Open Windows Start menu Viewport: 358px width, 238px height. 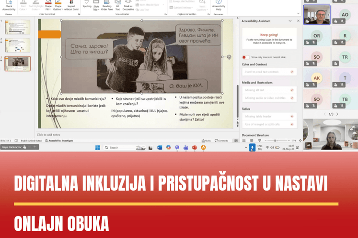point(97,148)
